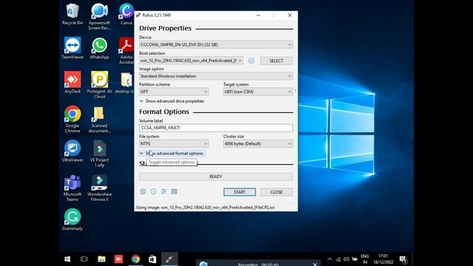The width and height of the screenshot is (473, 266).
Task: Open the notification center icon
Action: coord(404,259)
